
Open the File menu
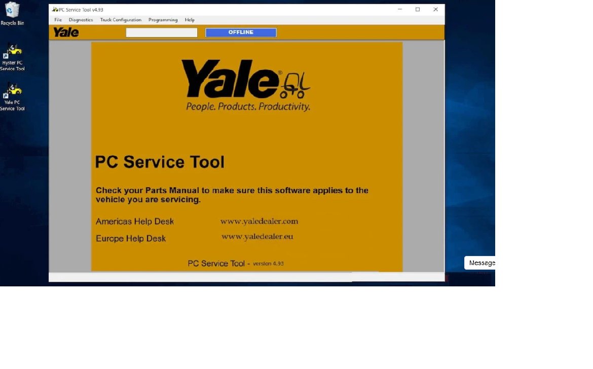point(58,20)
